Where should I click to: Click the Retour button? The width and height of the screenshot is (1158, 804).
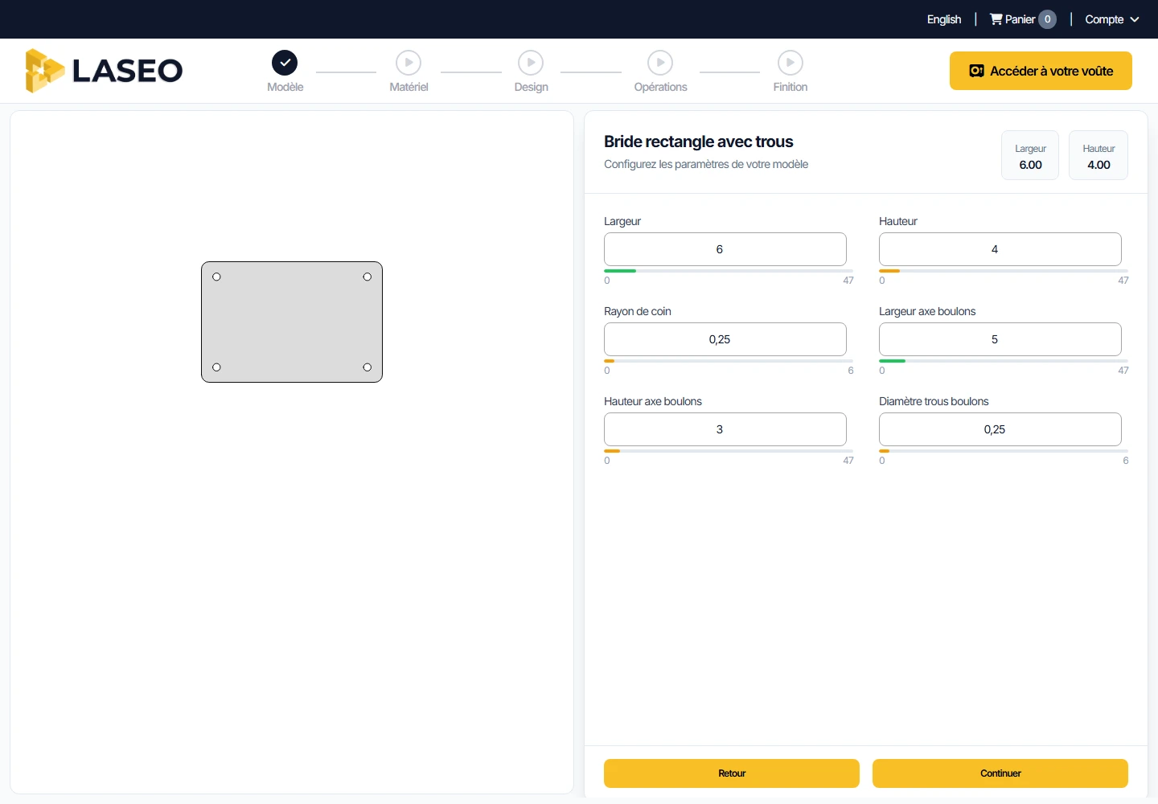(x=732, y=773)
